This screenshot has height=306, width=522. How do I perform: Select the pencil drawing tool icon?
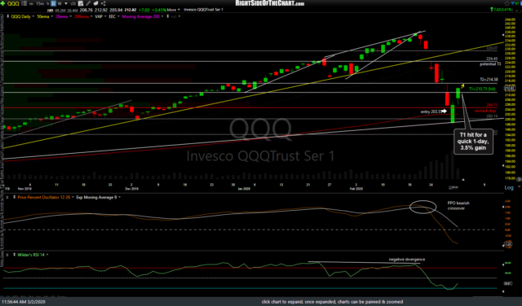click(88, 3)
